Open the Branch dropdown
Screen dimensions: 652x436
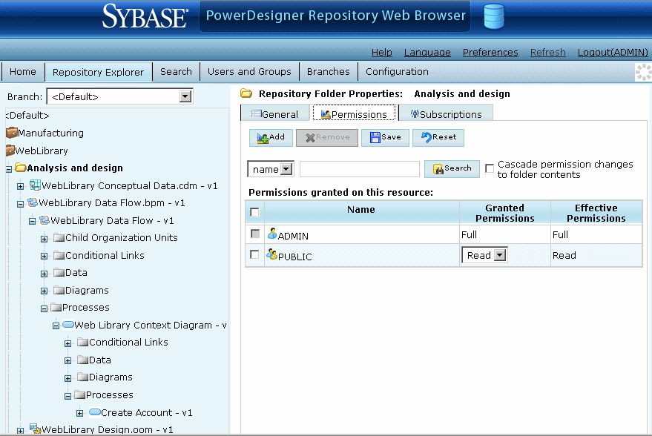coord(185,96)
